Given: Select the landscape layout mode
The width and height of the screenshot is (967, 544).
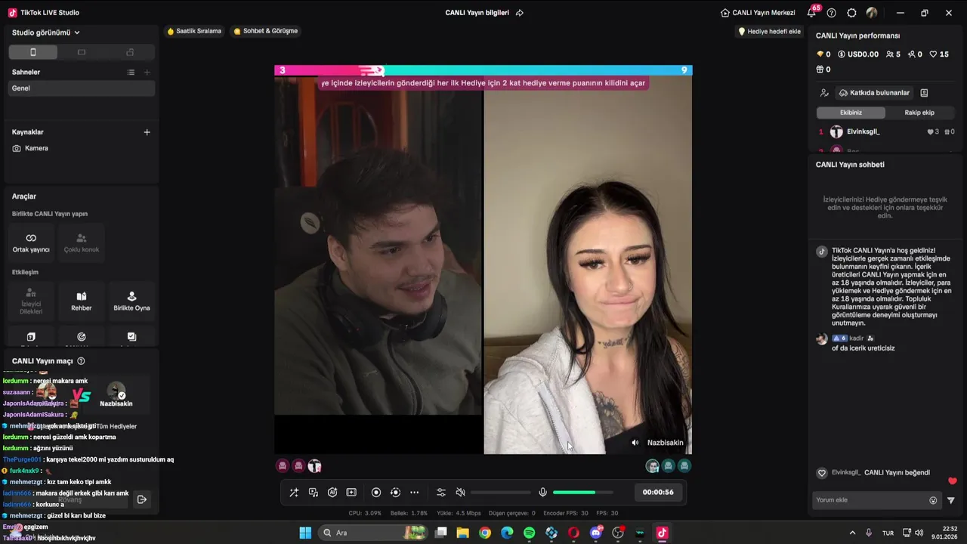Looking at the screenshot, I should point(82,52).
